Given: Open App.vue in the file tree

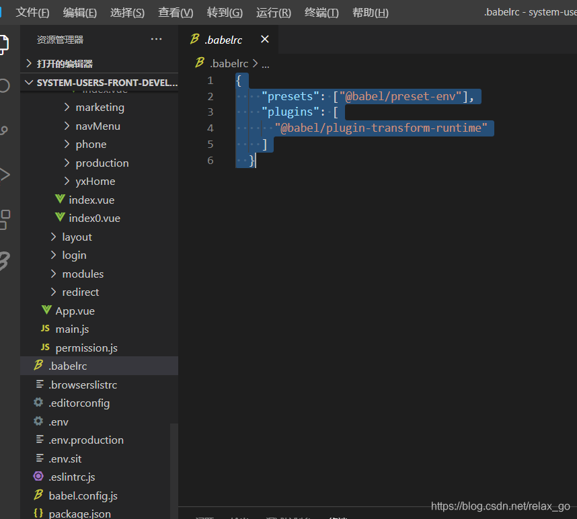Looking at the screenshot, I should point(75,311).
